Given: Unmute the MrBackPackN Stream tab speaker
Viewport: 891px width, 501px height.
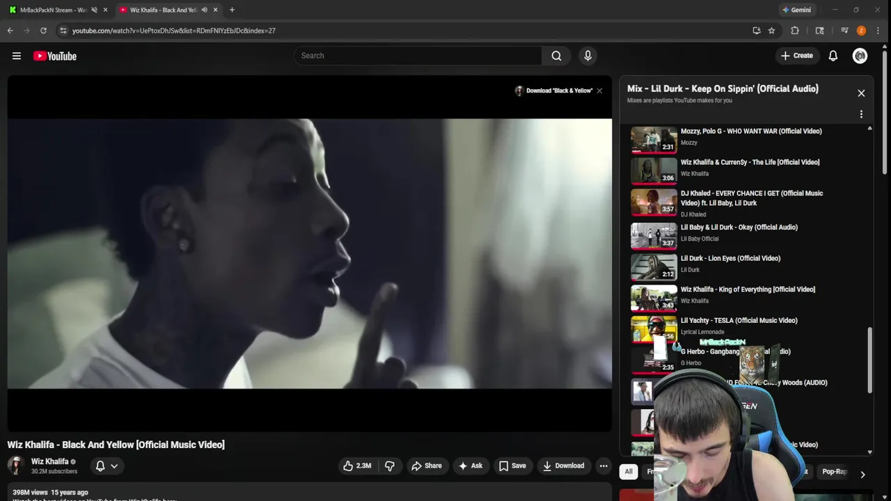Looking at the screenshot, I should [94, 10].
